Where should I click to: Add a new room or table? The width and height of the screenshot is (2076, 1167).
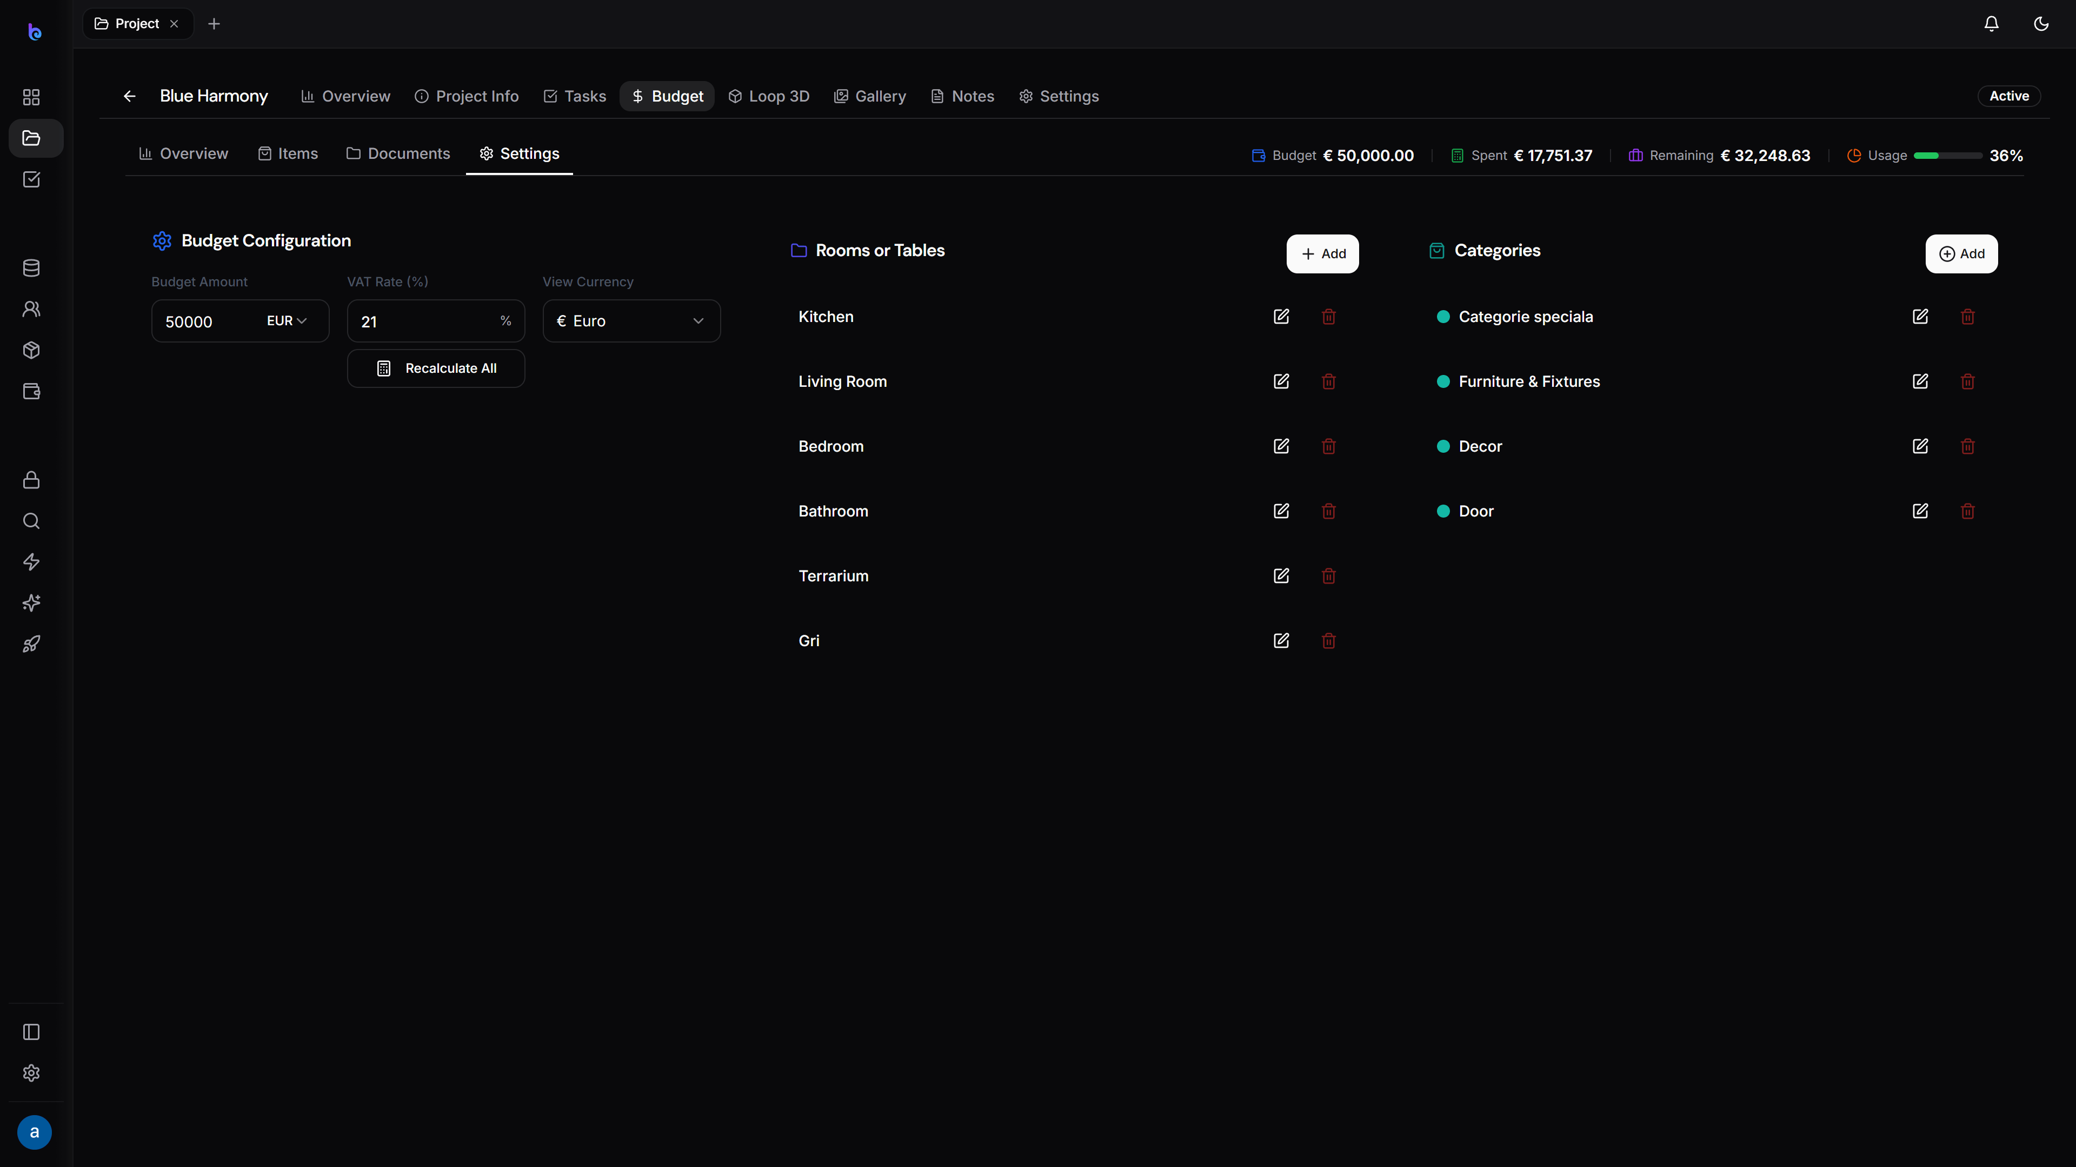click(1322, 254)
